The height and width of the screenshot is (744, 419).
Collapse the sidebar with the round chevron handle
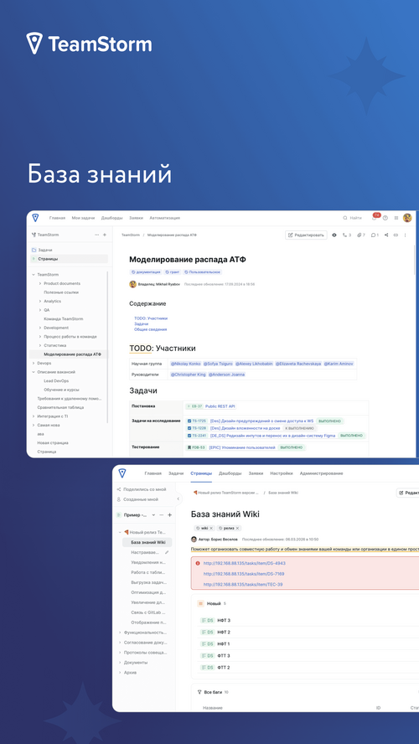pos(178,499)
